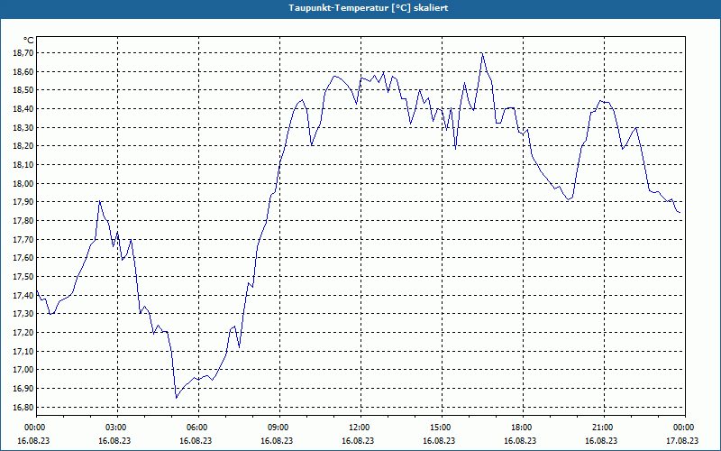Pick the 12:00 x-axis label

[x=360, y=428]
